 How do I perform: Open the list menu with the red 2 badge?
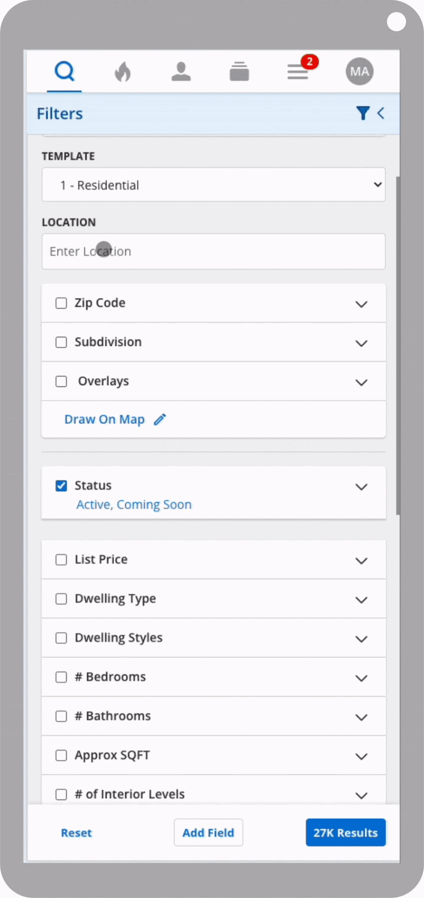coord(298,72)
